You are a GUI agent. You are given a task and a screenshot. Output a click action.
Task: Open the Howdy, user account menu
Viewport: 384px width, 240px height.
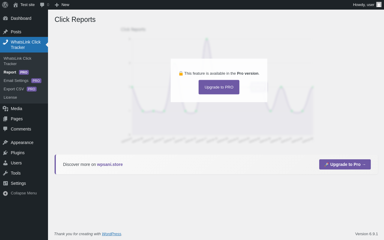tap(367, 5)
